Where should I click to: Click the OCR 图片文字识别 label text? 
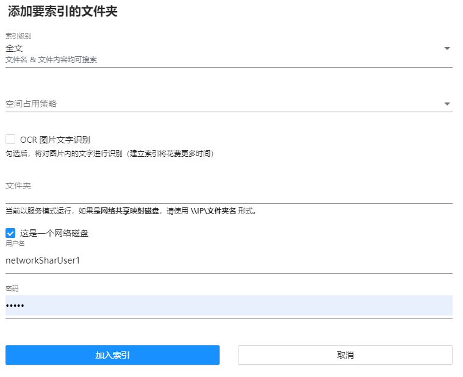click(55, 140)
